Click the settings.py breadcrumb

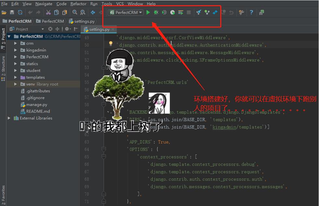[x=82, y=21]
